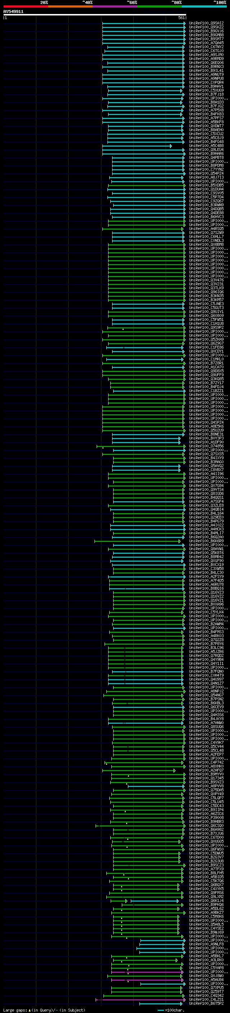Select hit label UniRef100_Q07G84
This screenshot has height=1013, width=230.
[x=206, y=486]
